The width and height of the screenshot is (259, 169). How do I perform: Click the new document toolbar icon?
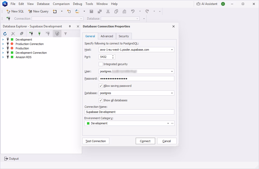click(55, 11)
